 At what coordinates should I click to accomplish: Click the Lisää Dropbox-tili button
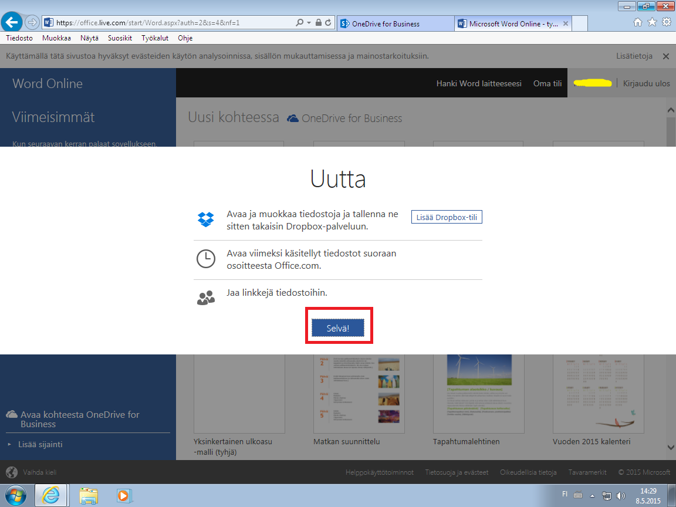coord(447,217)
